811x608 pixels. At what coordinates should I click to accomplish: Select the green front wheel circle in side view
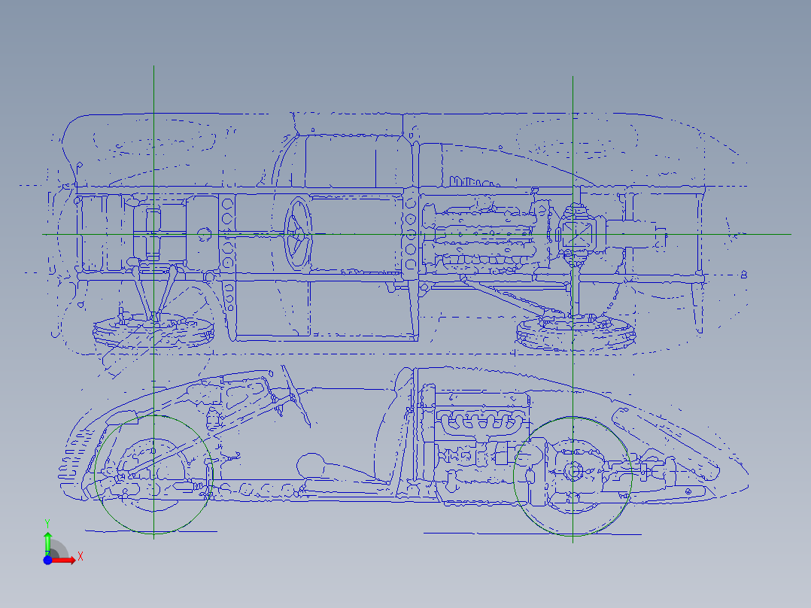click(x=96, y=474)
